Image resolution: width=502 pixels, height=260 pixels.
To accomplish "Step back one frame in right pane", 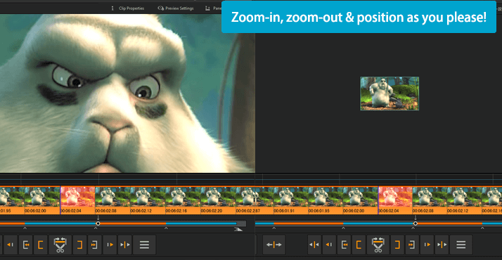I will pyautogui.click(x=329, y=245).
